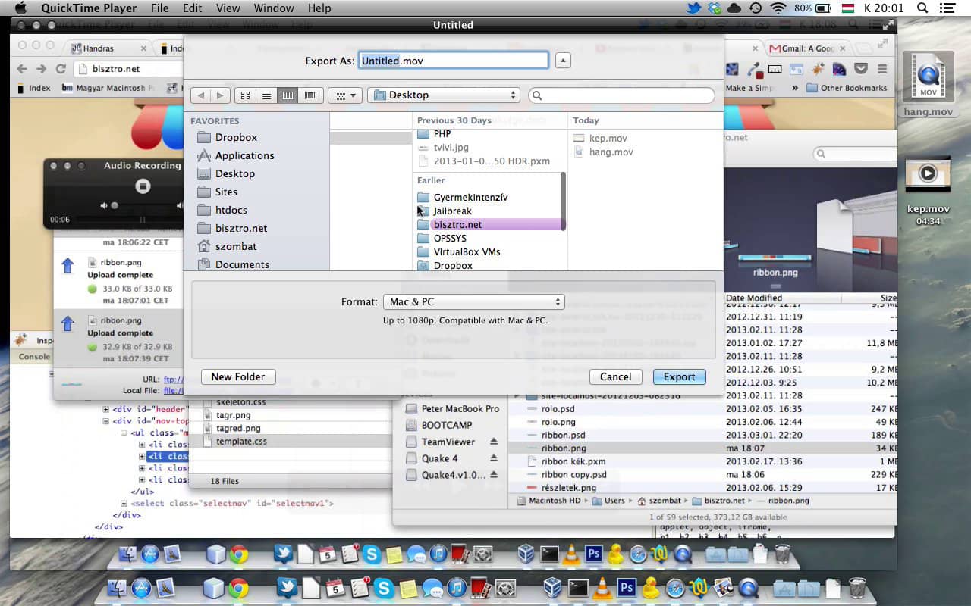Image resolution: width=971 pixels, height=606 pixels.
Task: Switch the file browser to Cover Flow view
Action: point(310,95)
